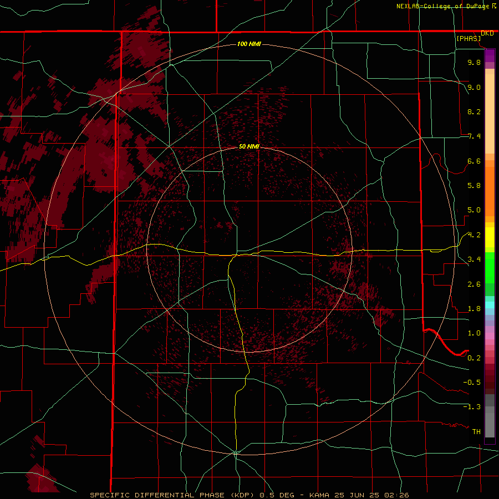Click the NEXLAB-College of DuPage credit text
The image size is (499, 499).
442,6
